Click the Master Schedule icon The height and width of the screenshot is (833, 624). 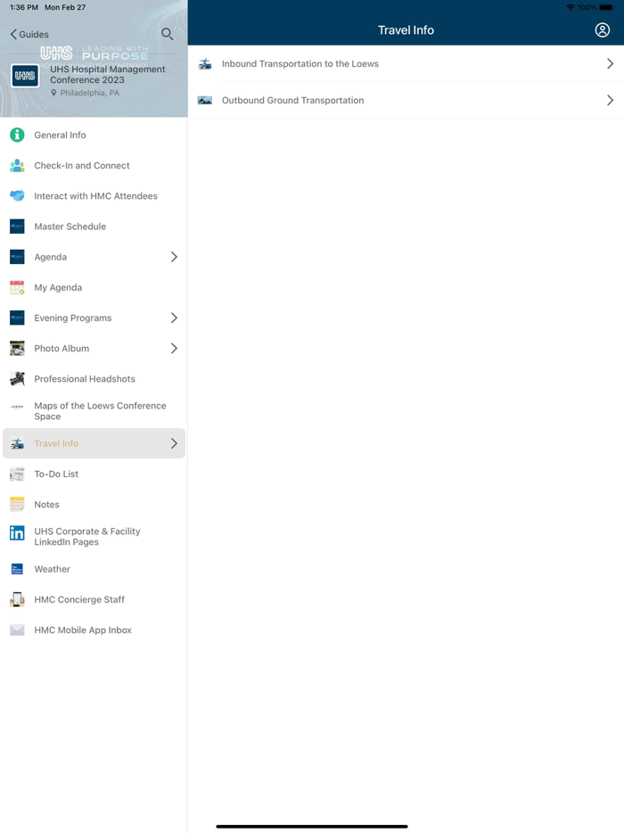click(x=17, y=227)
